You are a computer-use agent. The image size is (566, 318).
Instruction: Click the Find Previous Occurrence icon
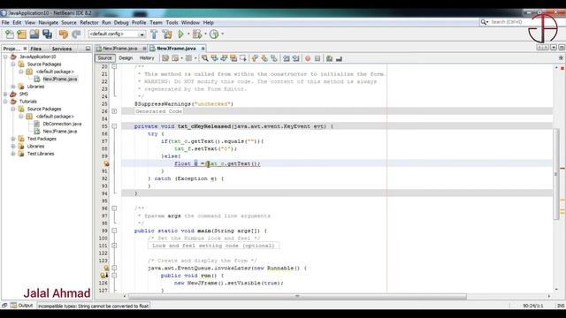click(214, 58)
